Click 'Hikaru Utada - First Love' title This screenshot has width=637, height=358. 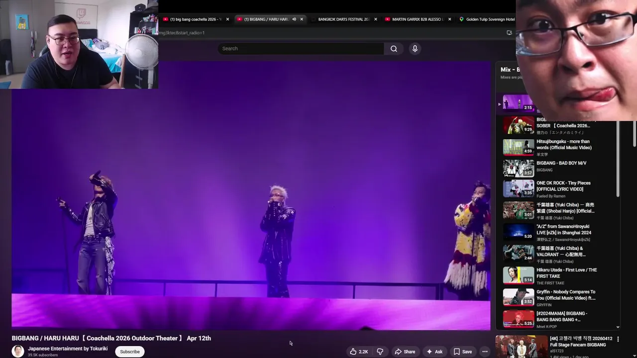tap(566, 273)
